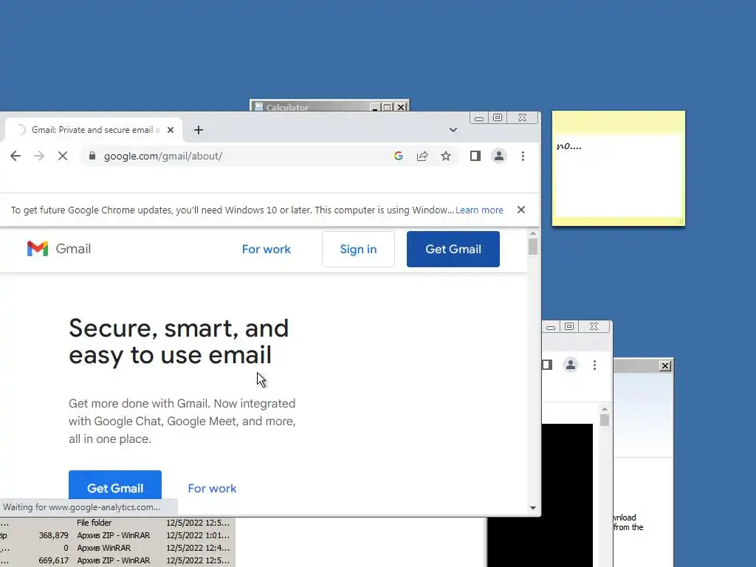Click the scroll down arrow of Gmail page
756x567 pixels.
coord(533,508)
